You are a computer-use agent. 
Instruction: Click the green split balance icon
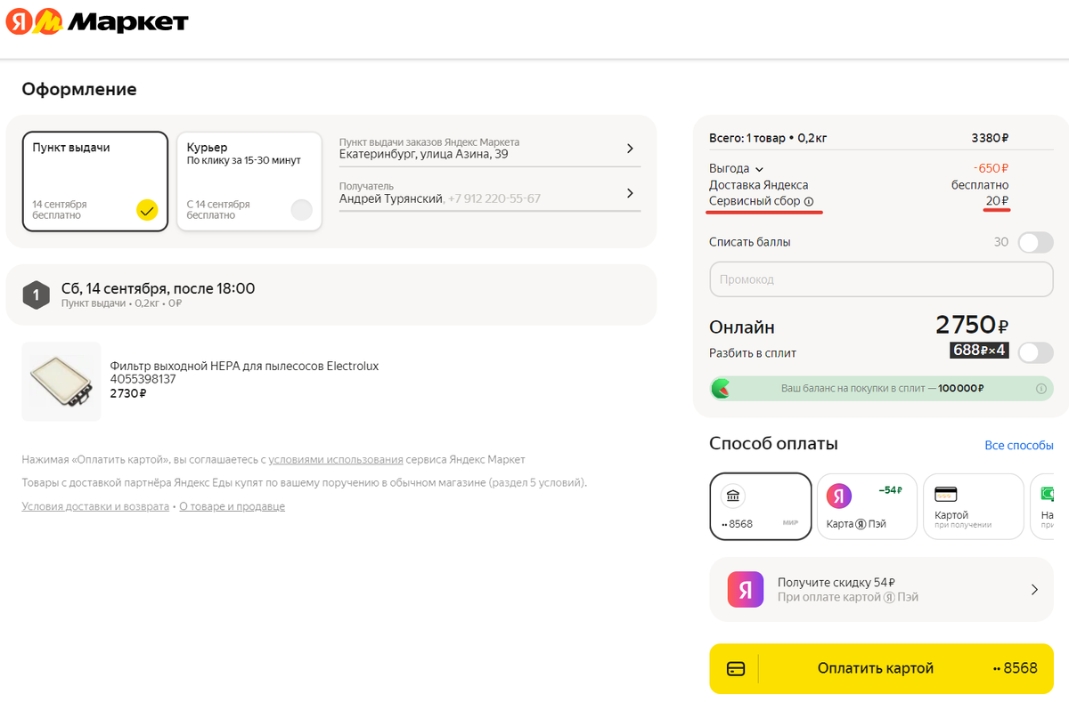[x=721, y=389]
